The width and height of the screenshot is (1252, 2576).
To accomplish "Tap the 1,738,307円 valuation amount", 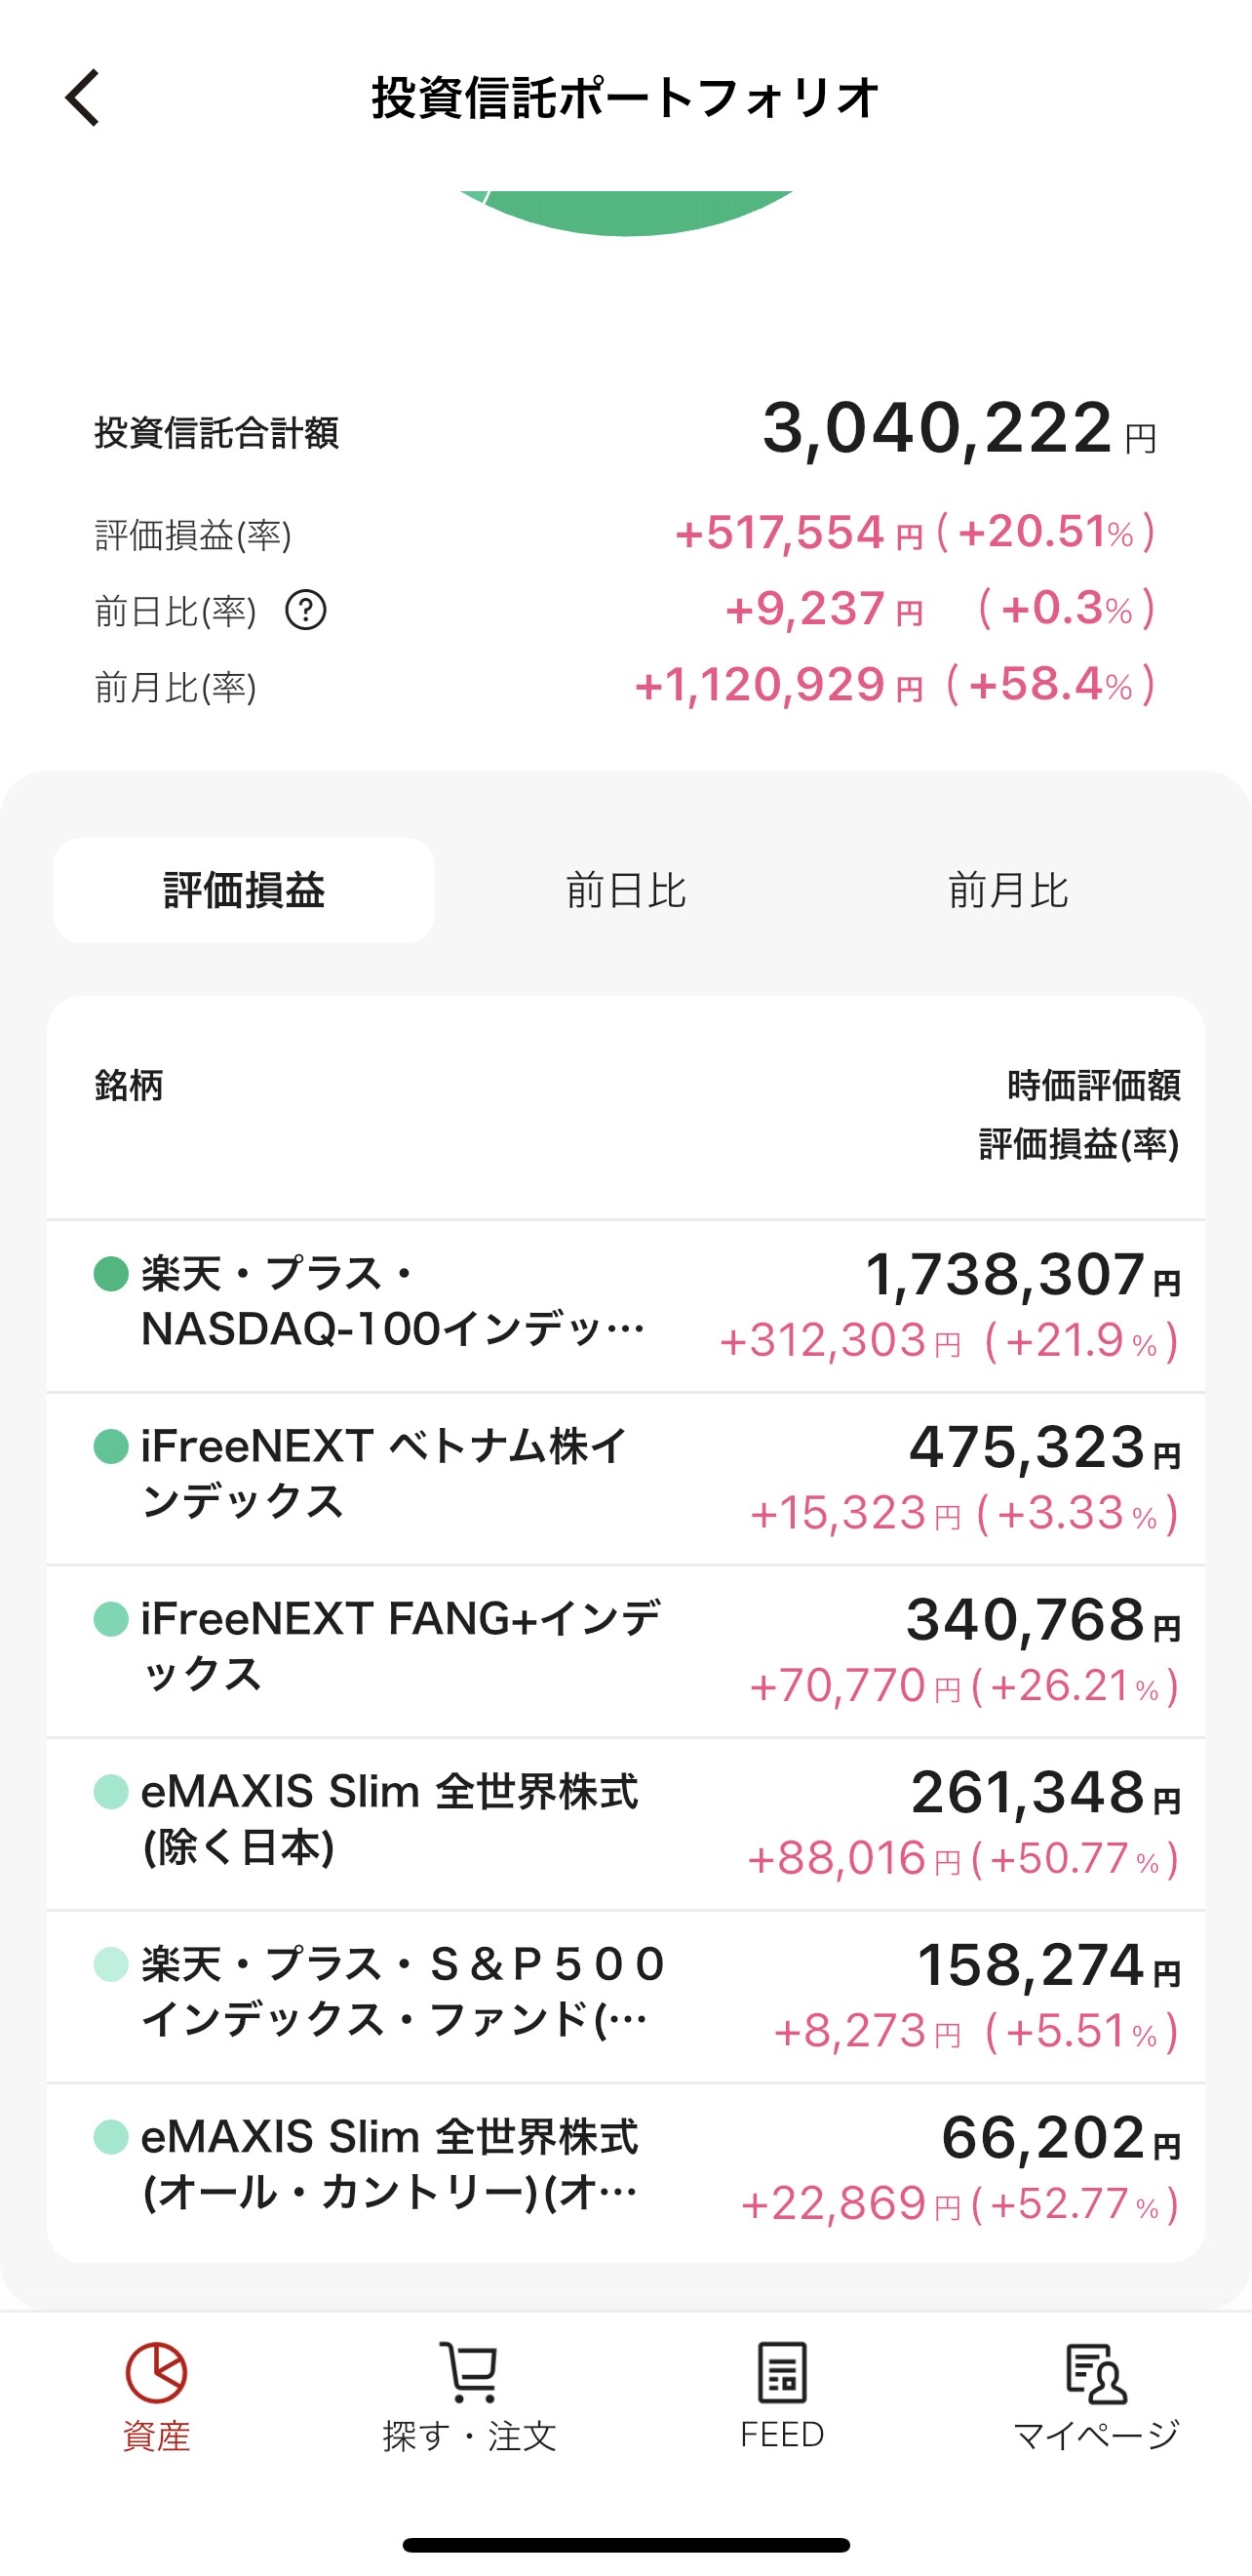I will coord(1005,1276).
